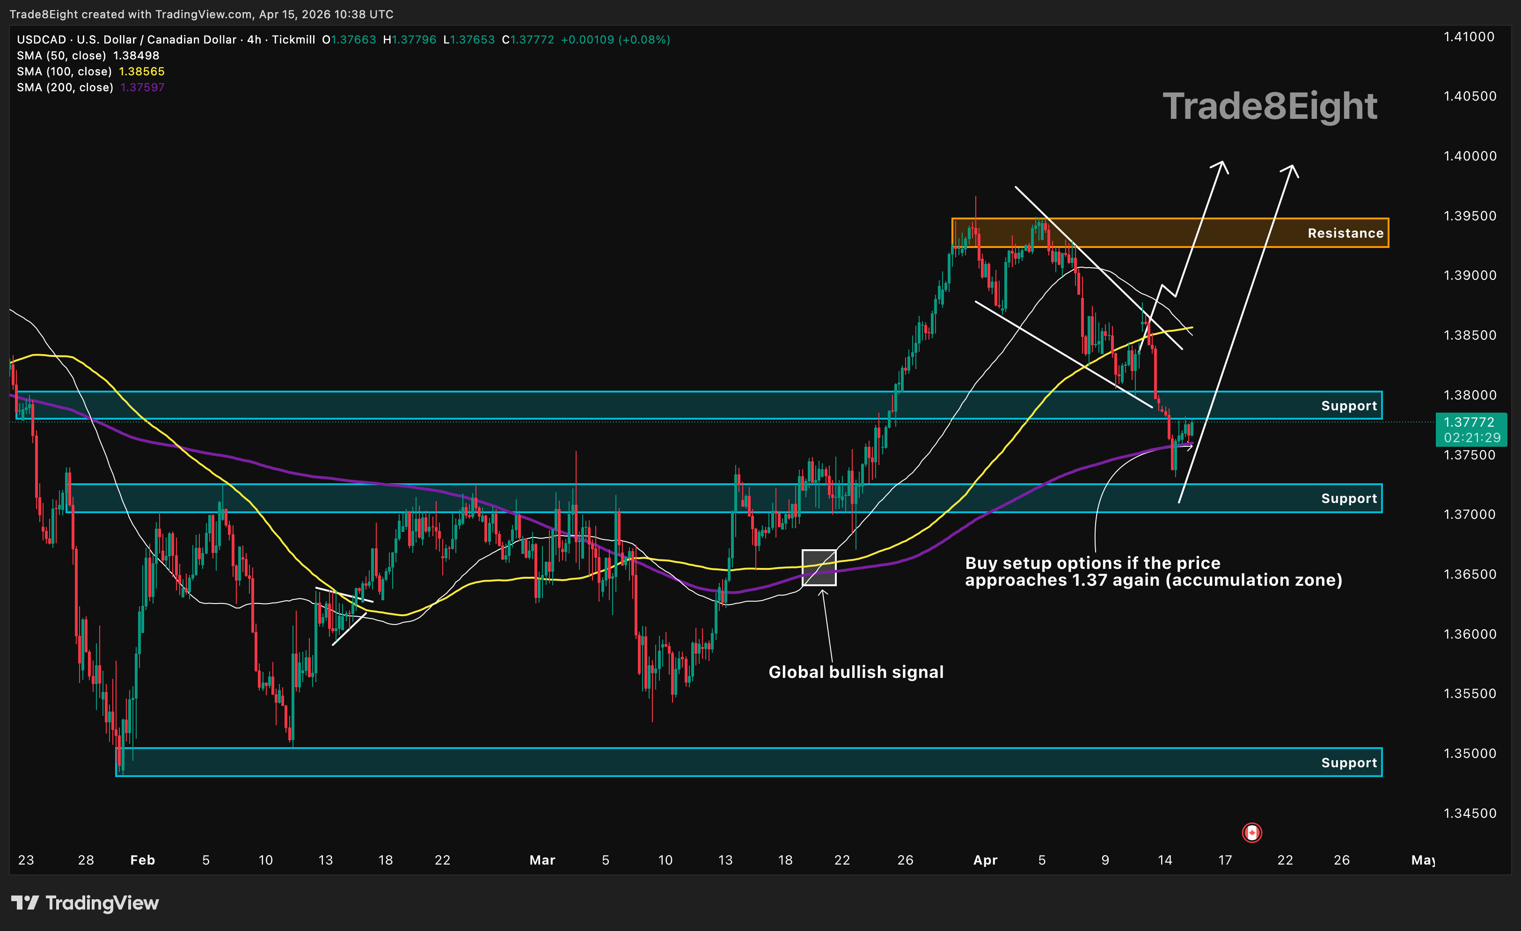Click the close value C1.37772 in header
The width and height of the screenshot is (1521, 931).
[x=528, y=39]
